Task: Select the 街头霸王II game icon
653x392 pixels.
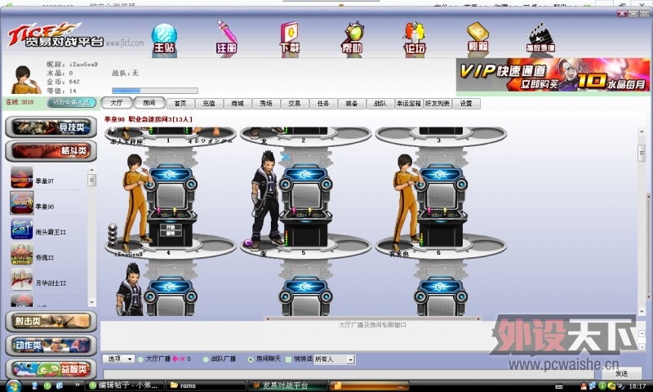Action: pos(22,229)
